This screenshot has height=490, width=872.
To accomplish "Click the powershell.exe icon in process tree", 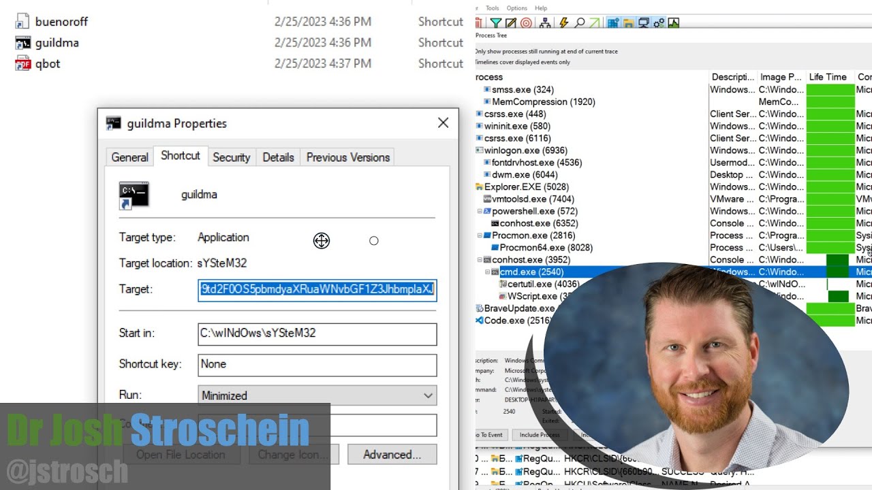I will (x=487, y=211).
